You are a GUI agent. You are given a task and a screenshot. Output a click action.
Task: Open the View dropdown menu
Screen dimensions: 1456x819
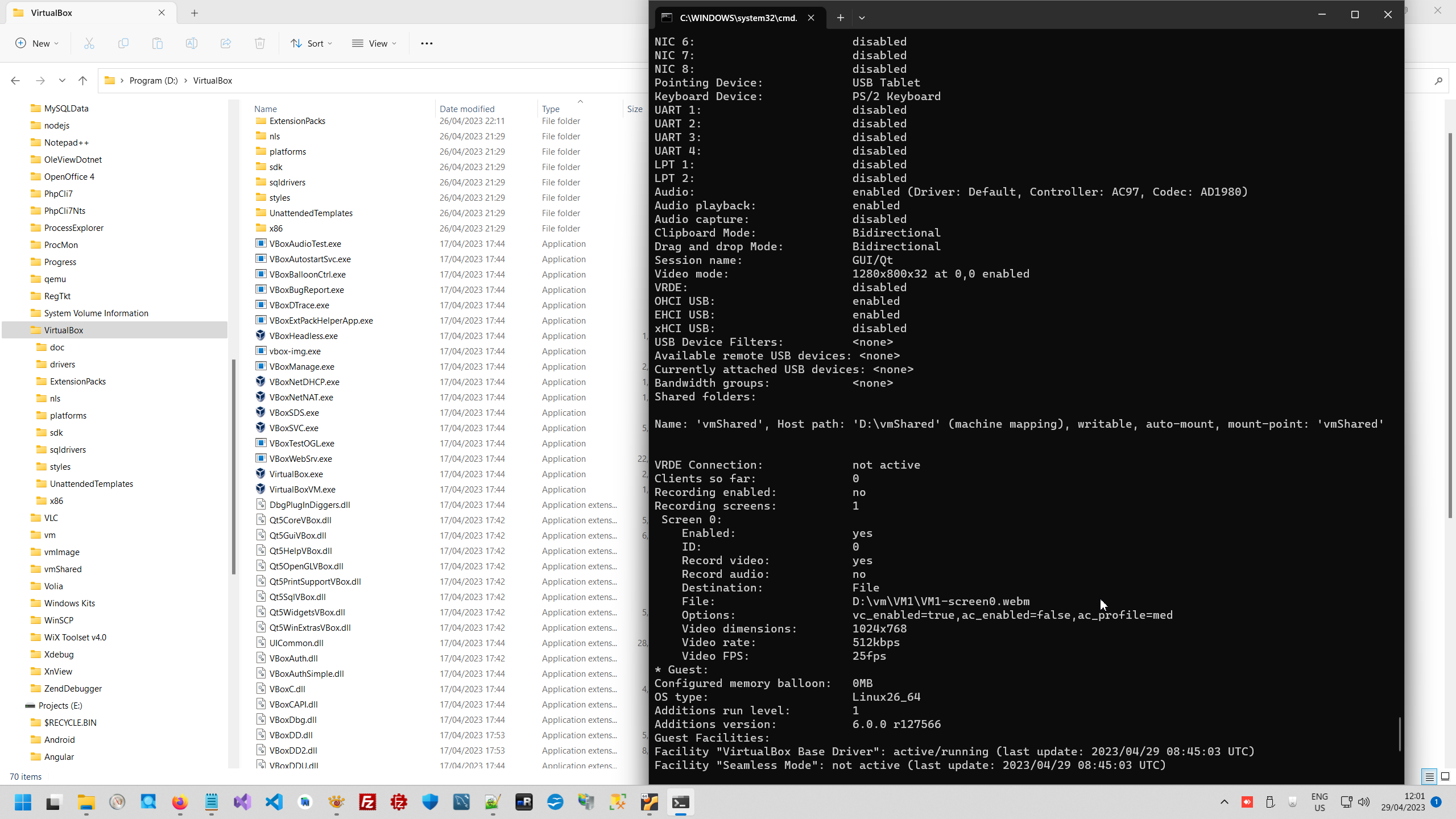coord(374,43)
